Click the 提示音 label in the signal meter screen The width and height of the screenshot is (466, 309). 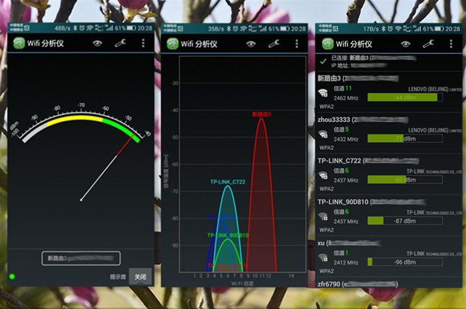(x=118, y=277)
